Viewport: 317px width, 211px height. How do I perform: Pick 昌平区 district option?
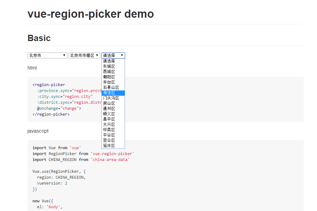(x=113, y=119)
